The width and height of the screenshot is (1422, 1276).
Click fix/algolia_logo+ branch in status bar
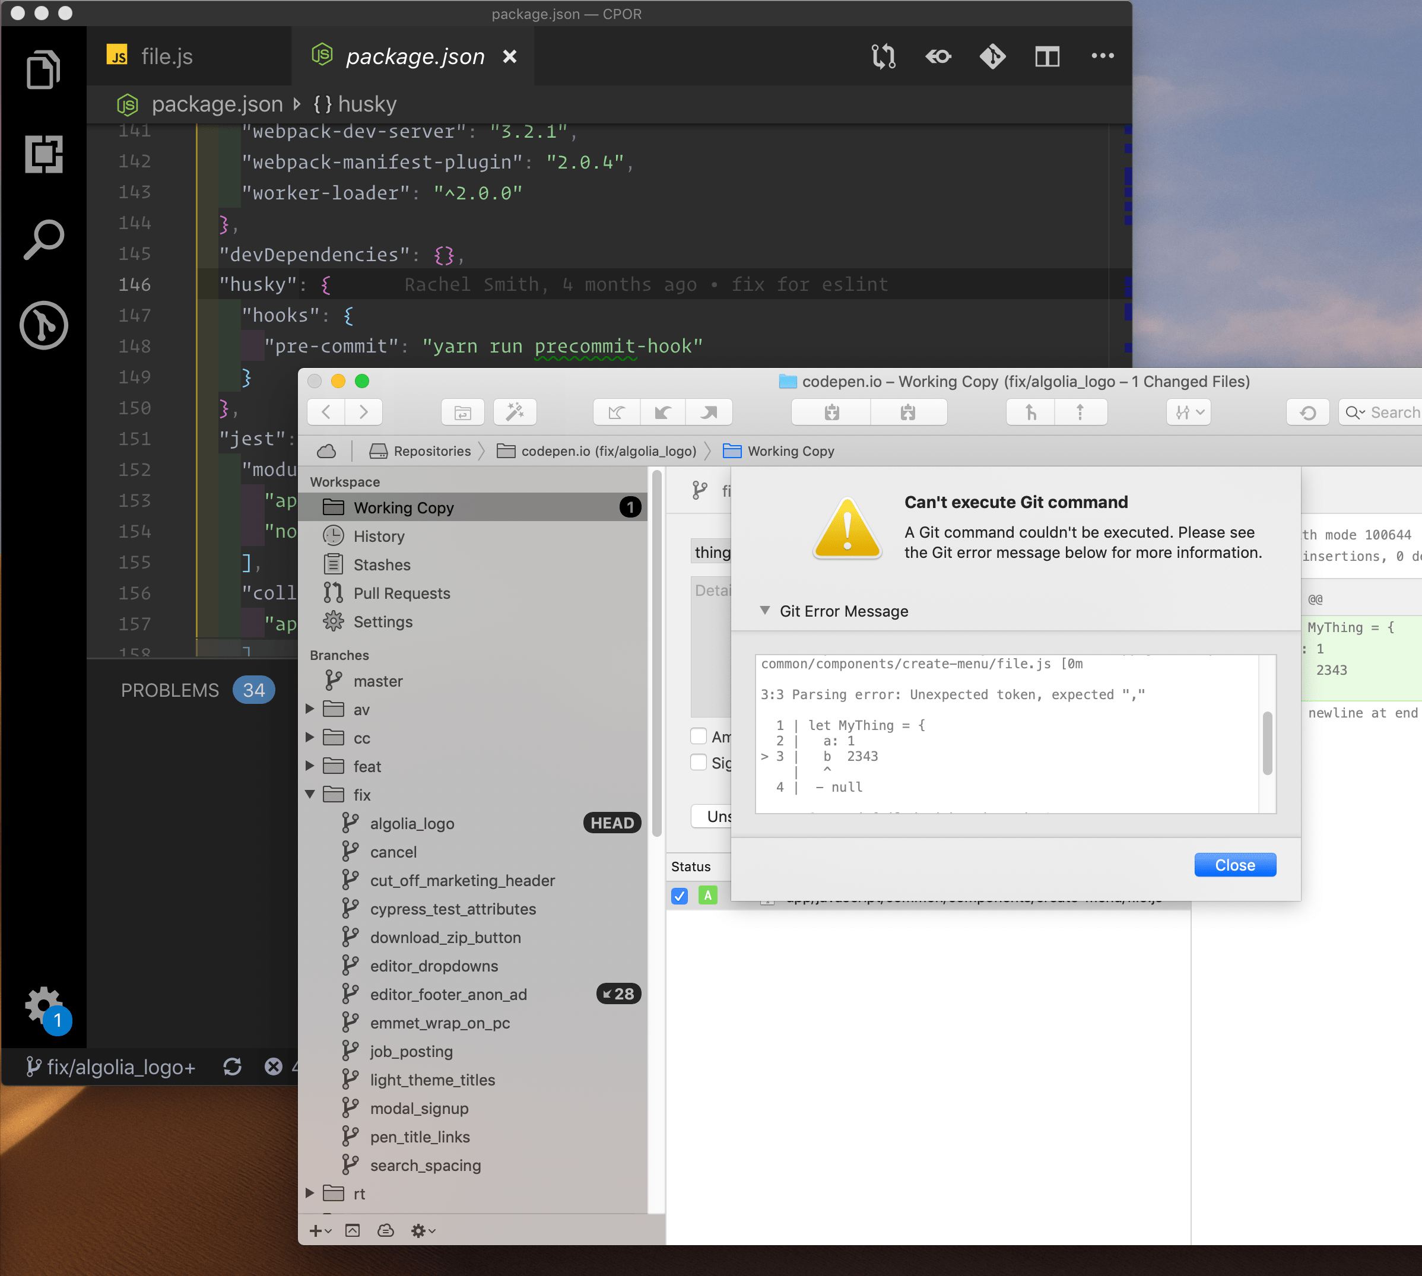(x=112, y=1066)
